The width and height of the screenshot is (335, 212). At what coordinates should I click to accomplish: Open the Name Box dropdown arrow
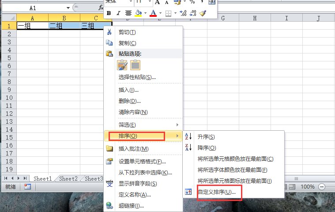[x=68, y=8]
